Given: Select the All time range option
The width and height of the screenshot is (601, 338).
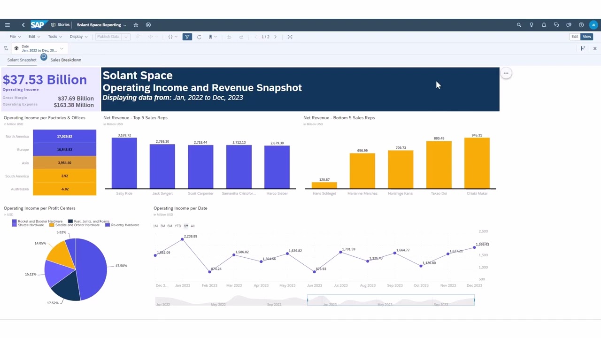Looking at the screenshot, I should click(193, 226).
